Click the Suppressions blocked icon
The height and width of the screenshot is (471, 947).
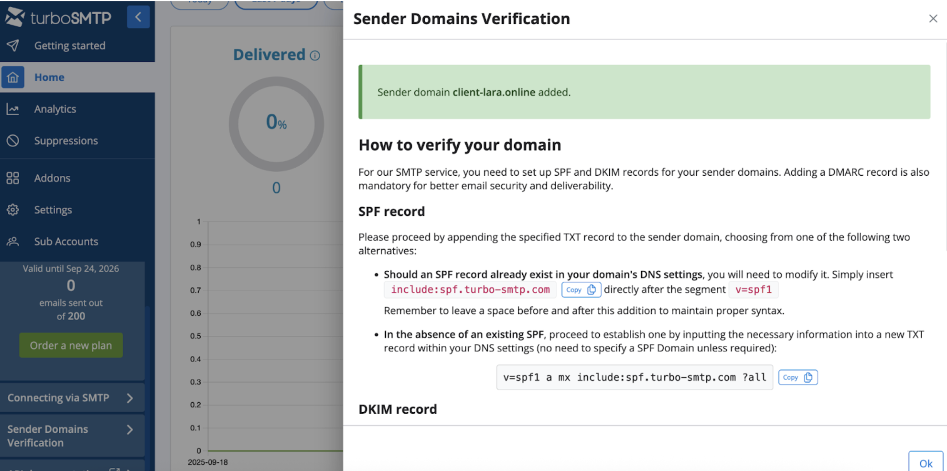[x=13, y=141]
